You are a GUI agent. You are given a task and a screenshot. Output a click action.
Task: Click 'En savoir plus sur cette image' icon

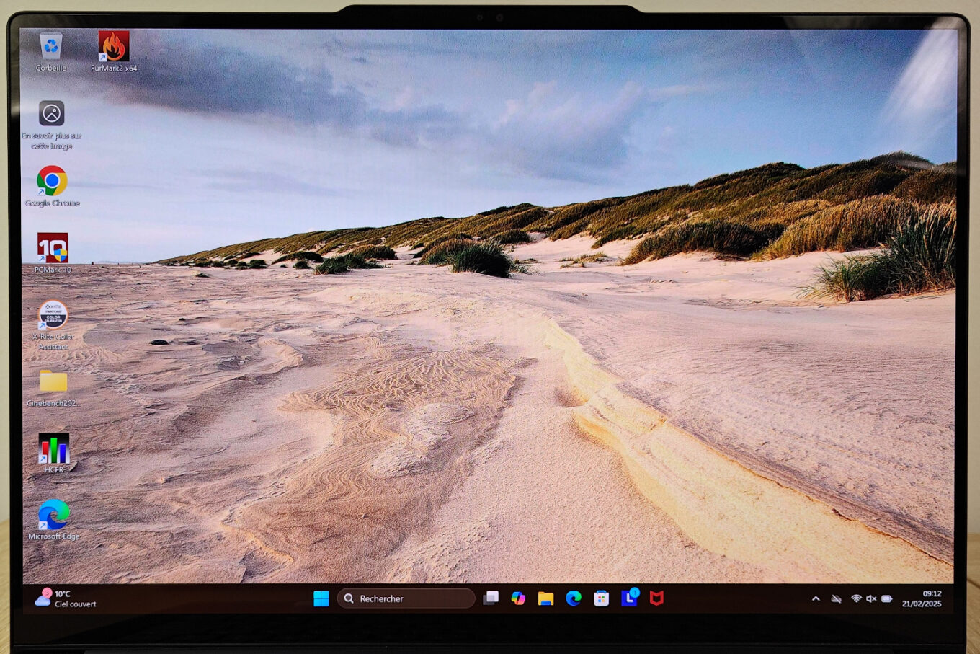pos(51,114)
